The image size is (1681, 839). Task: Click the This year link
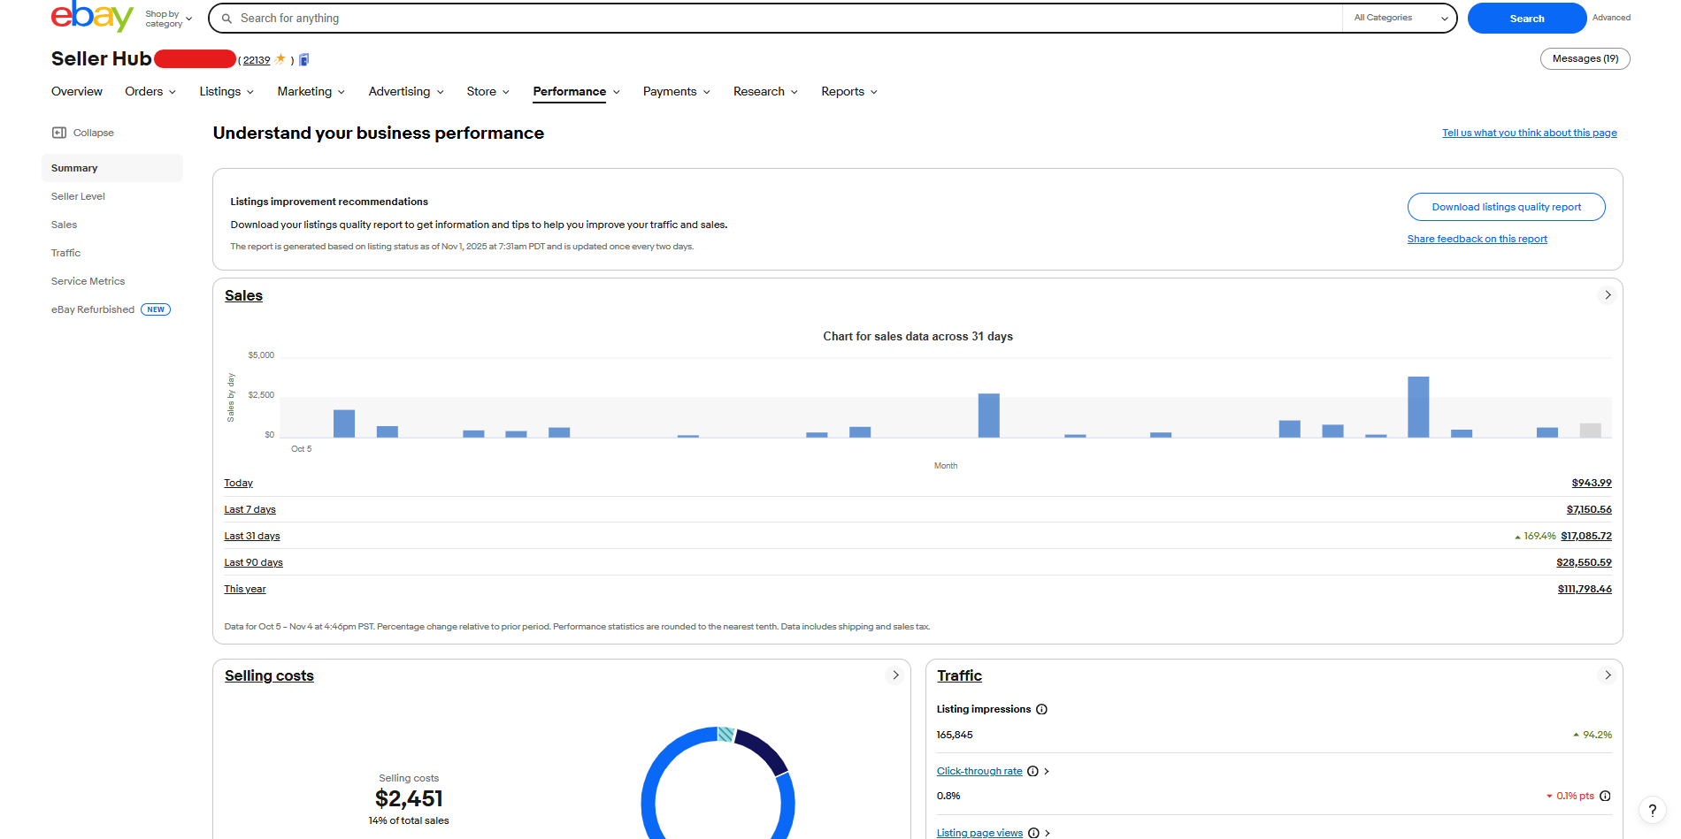coord(245,589)
